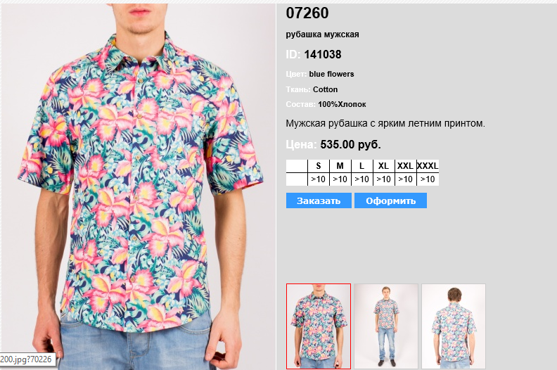Viewport: 557px width, 370px height.
Task: Pick size L in the size table
Action: 361,166
